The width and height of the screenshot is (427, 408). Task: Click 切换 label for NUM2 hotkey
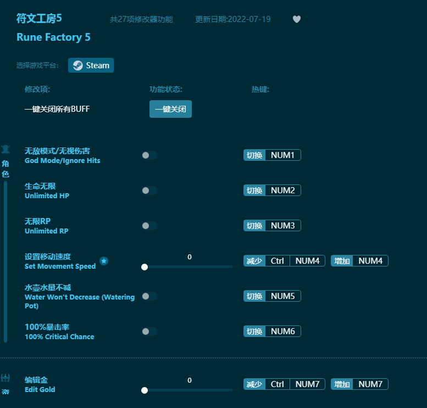click(x=254, y=190)
